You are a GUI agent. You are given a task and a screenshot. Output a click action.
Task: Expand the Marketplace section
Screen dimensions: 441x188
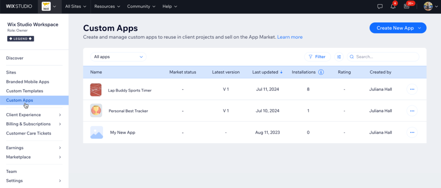34,157
